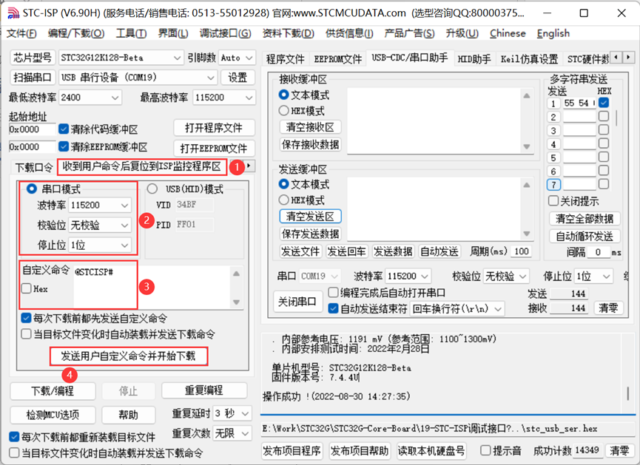Enable 自动循环发送 option
The image size is (640, 465).
tap(585, 236)
